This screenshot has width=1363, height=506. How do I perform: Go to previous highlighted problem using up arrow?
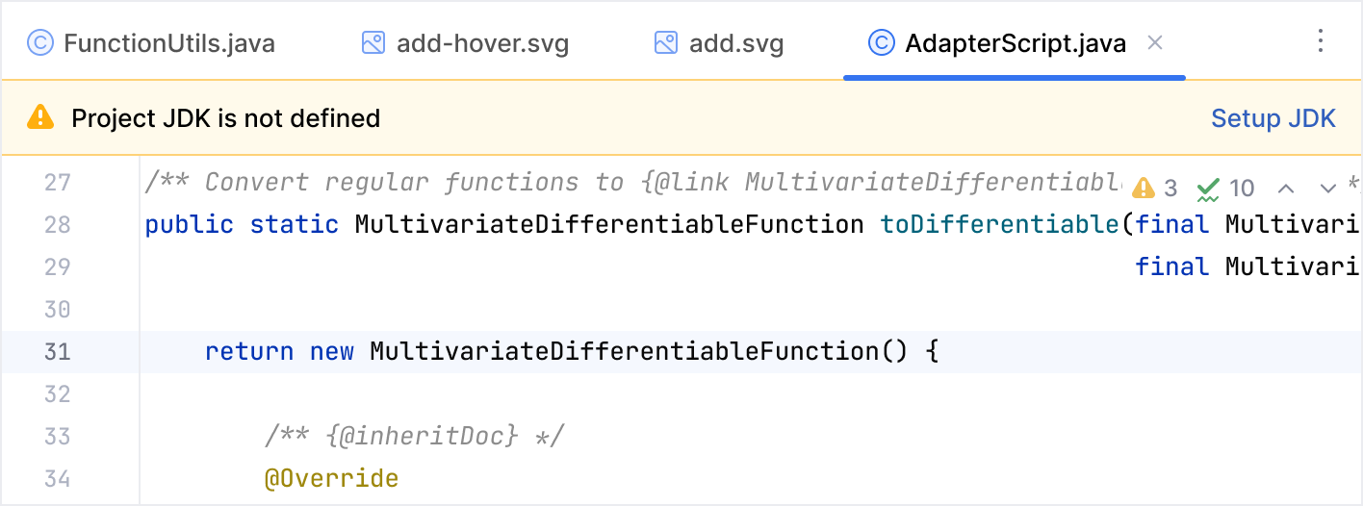click(1286, 188)
